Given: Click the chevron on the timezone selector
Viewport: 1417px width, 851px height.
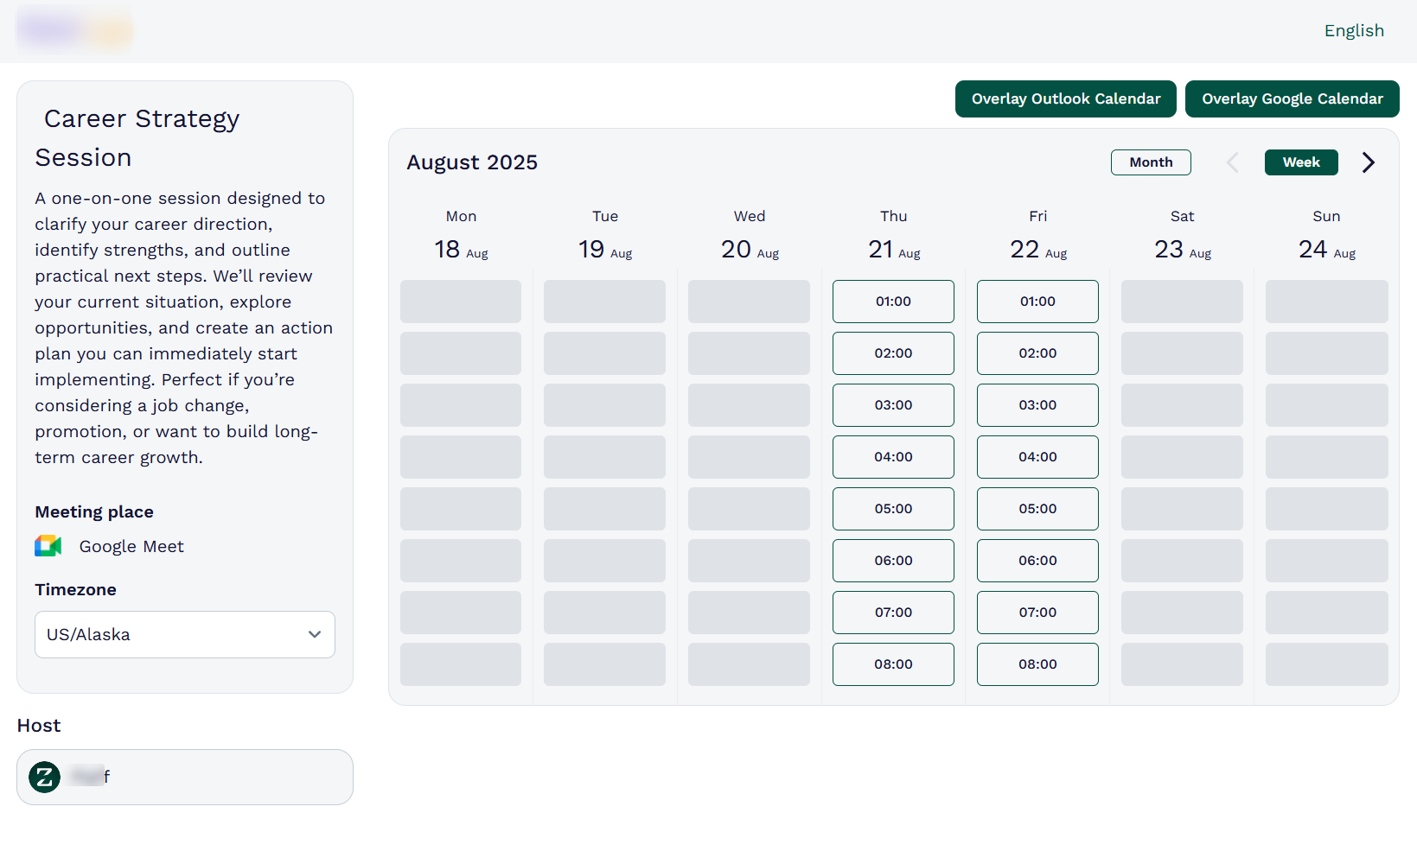Looking at the screenshot, I should click(315, 634).
